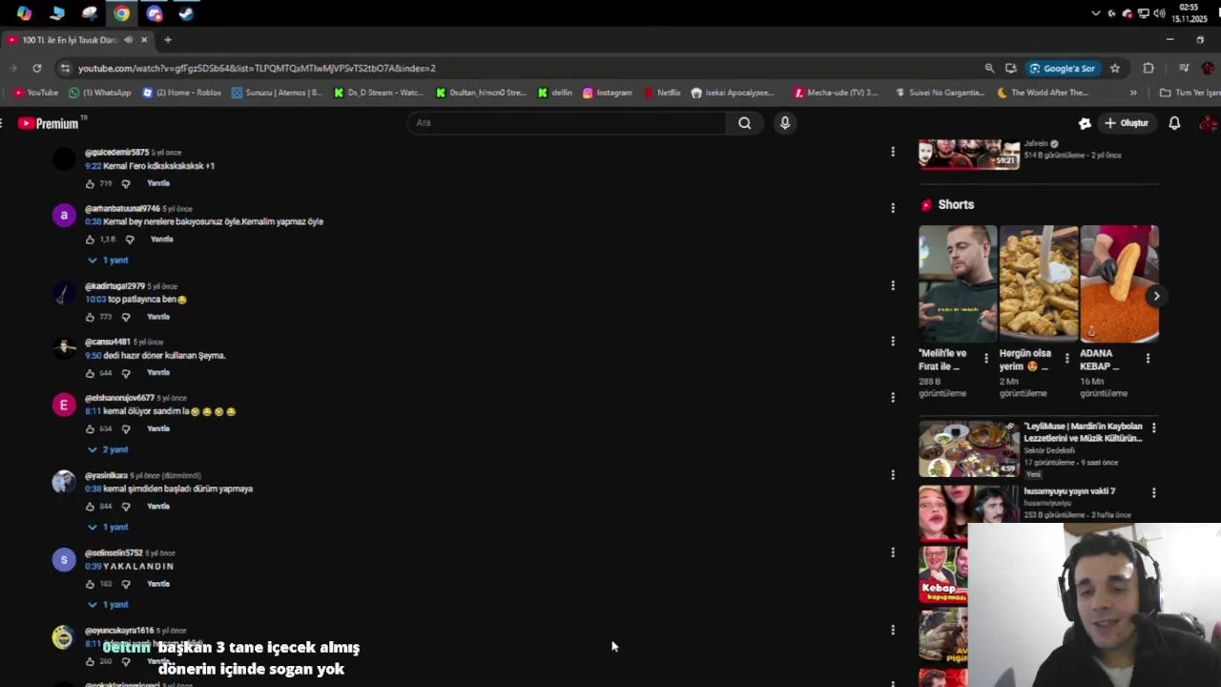Image resolution: width=1221 pixels, height=687 pixels.
Task: Show more Shorts with next arrow
Action: 1156,296
